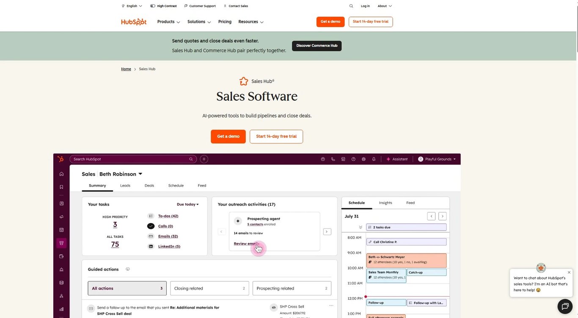Click the HubSpot sprocket icon in the app sidebar
The width and height of the screenshot is (578, 318).
click(61, 159)
